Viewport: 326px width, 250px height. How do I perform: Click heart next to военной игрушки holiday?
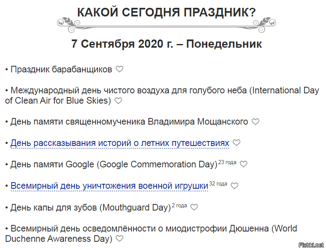(x=235, y=186)
